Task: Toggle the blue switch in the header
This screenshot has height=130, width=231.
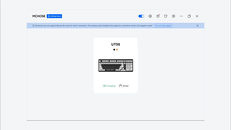Action: pos(141,16)
